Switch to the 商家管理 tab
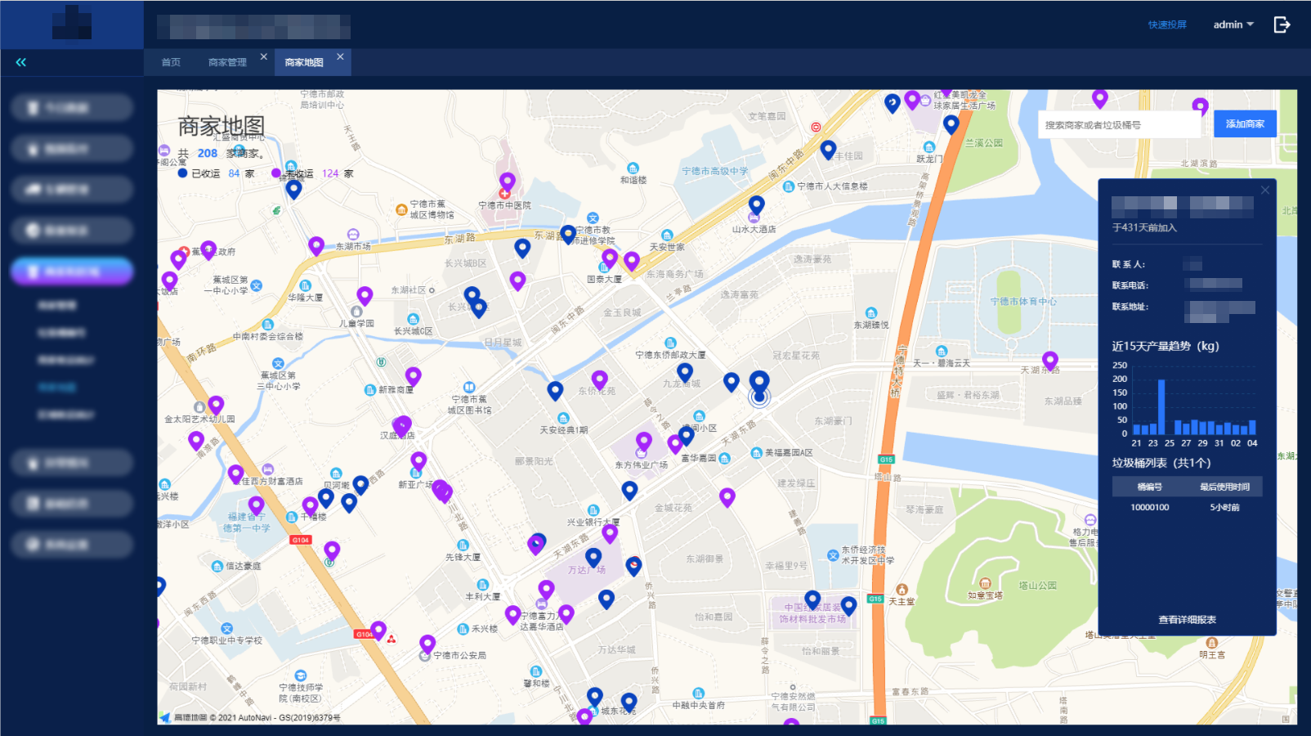 pos(227,62)
